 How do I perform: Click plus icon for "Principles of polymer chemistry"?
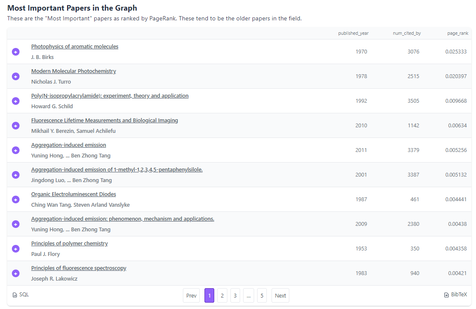[16, 249]
